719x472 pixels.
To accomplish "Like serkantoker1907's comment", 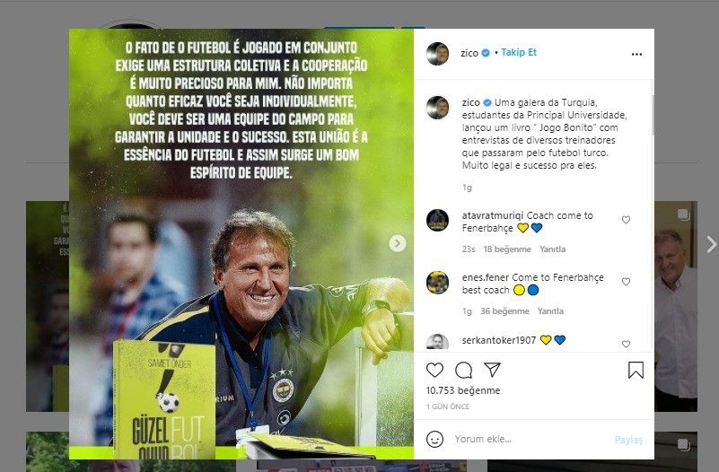I will pyautogui.click(x=626, y=344).
